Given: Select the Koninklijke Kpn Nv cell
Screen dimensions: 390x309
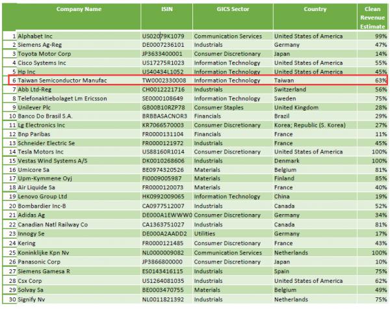Looking at the screenshot, I should point(79,252).
